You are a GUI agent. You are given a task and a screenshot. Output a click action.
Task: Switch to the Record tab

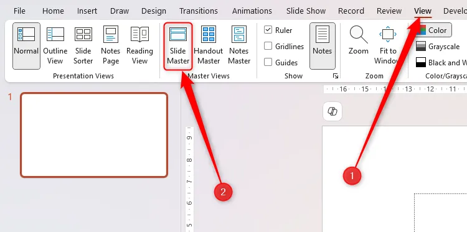point(351,11)
